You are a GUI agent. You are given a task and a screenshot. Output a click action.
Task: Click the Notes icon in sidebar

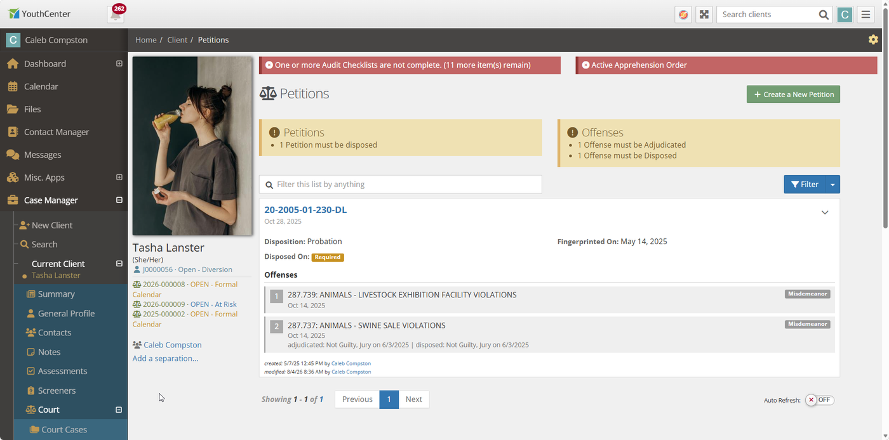pos(30,352)
